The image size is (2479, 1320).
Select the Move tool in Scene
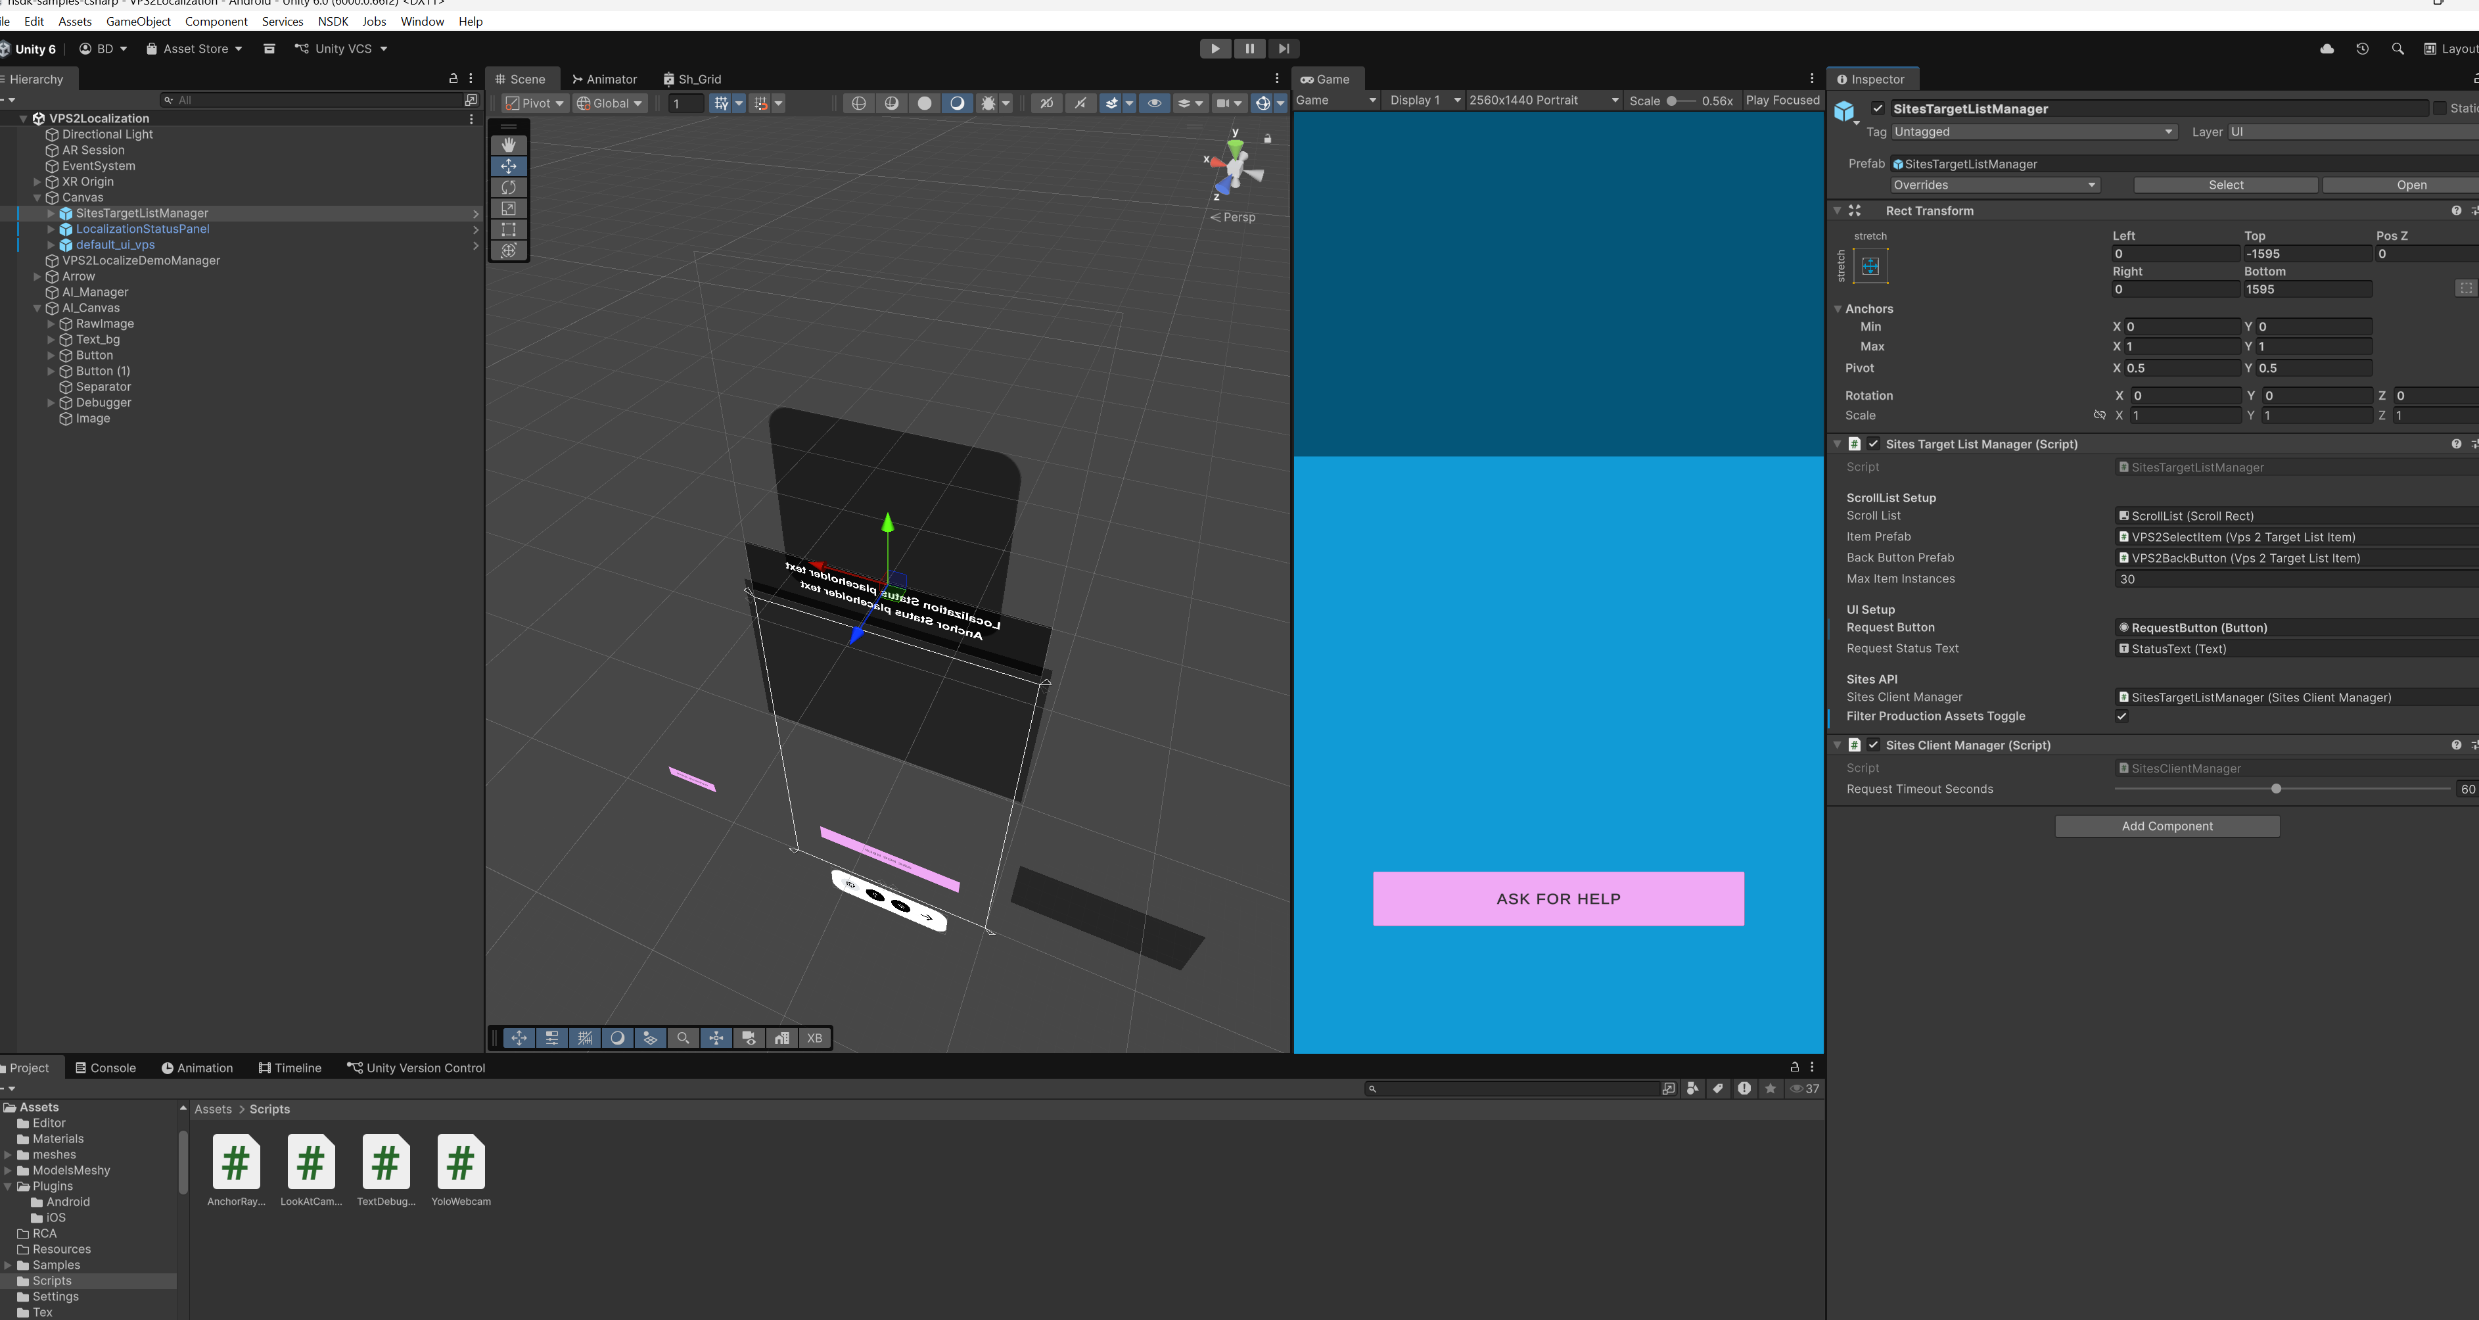point(508,166)
